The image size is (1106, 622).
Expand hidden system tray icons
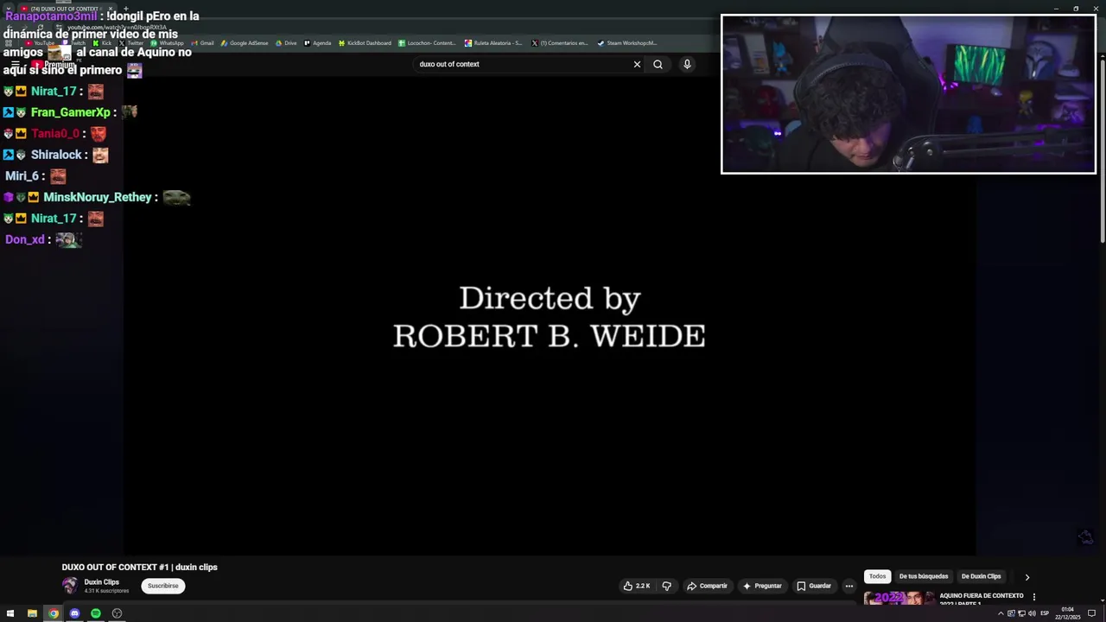(1001, 613)
